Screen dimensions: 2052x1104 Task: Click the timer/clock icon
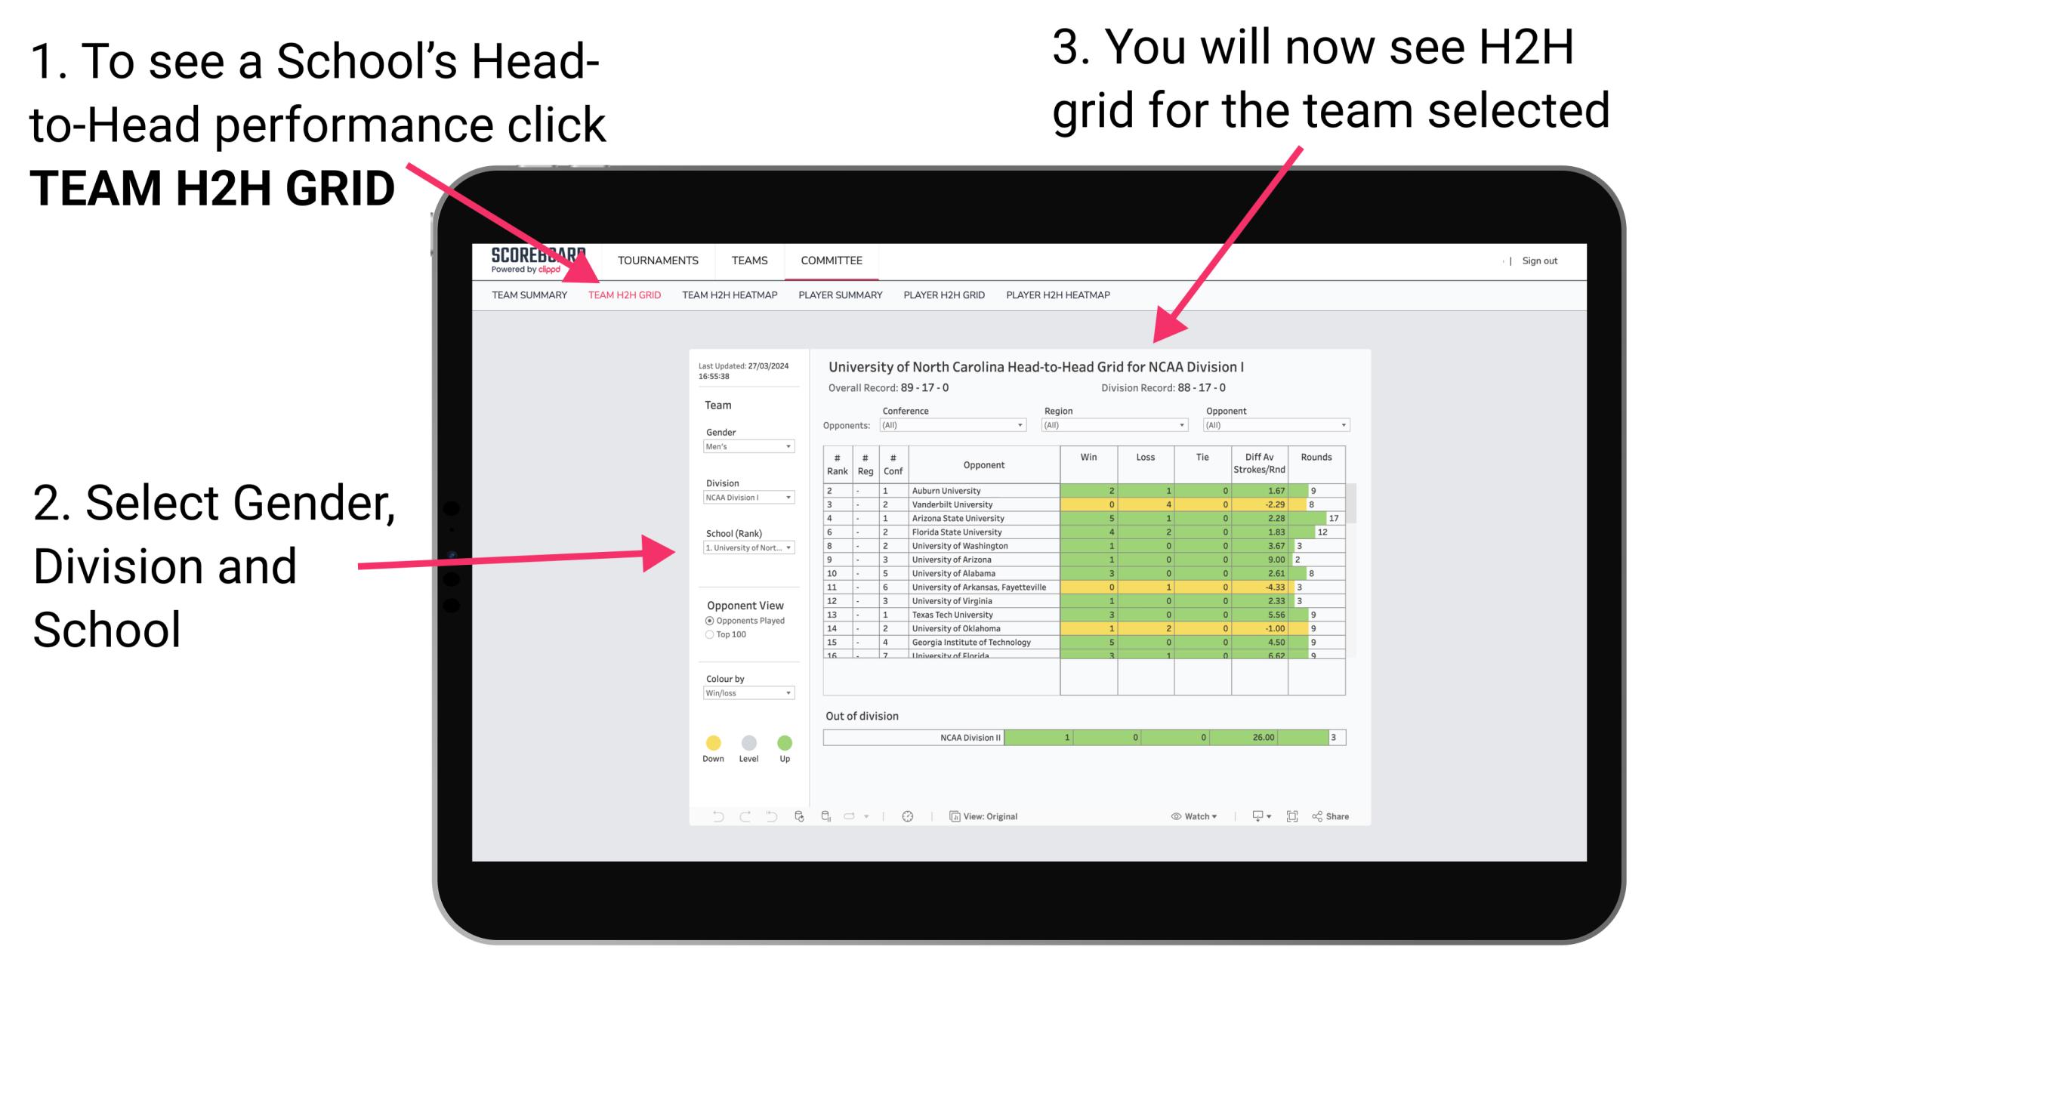coord(909,816)
